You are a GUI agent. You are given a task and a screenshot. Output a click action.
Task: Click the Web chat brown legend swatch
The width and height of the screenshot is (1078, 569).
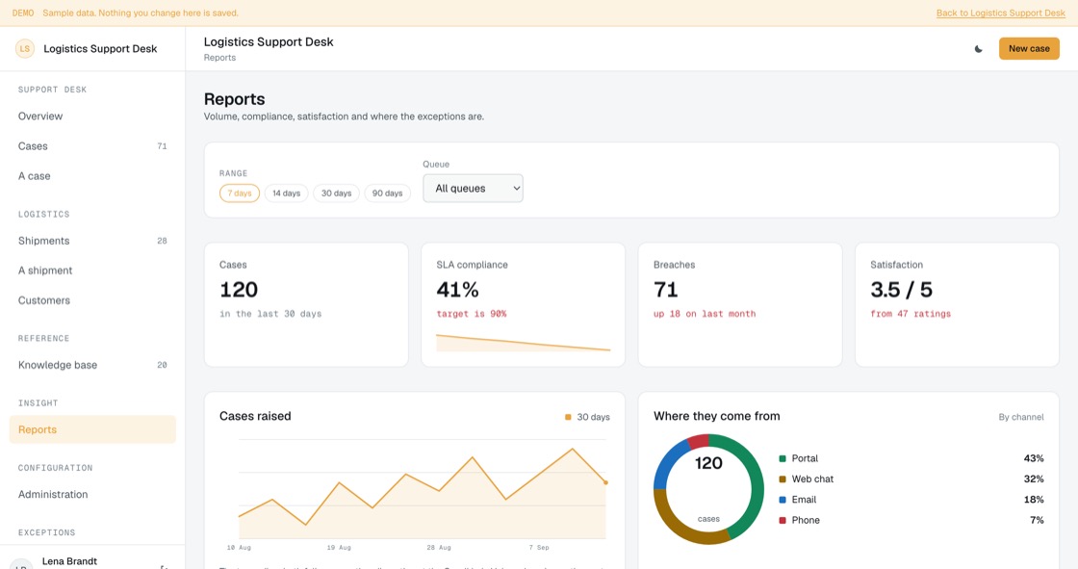783,478
